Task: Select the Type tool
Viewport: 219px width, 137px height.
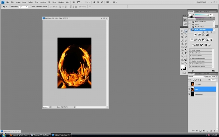Action: 186,53
